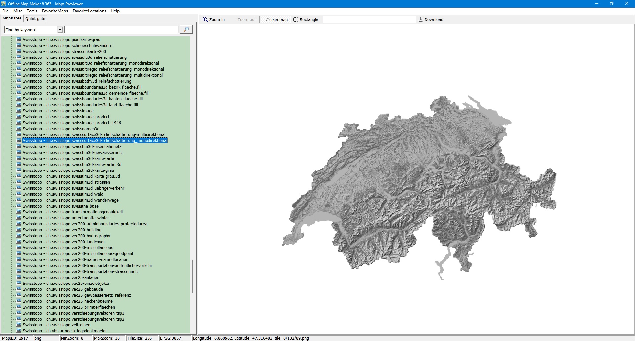Click the maps tree vertical scrollbar thumb

193,276
